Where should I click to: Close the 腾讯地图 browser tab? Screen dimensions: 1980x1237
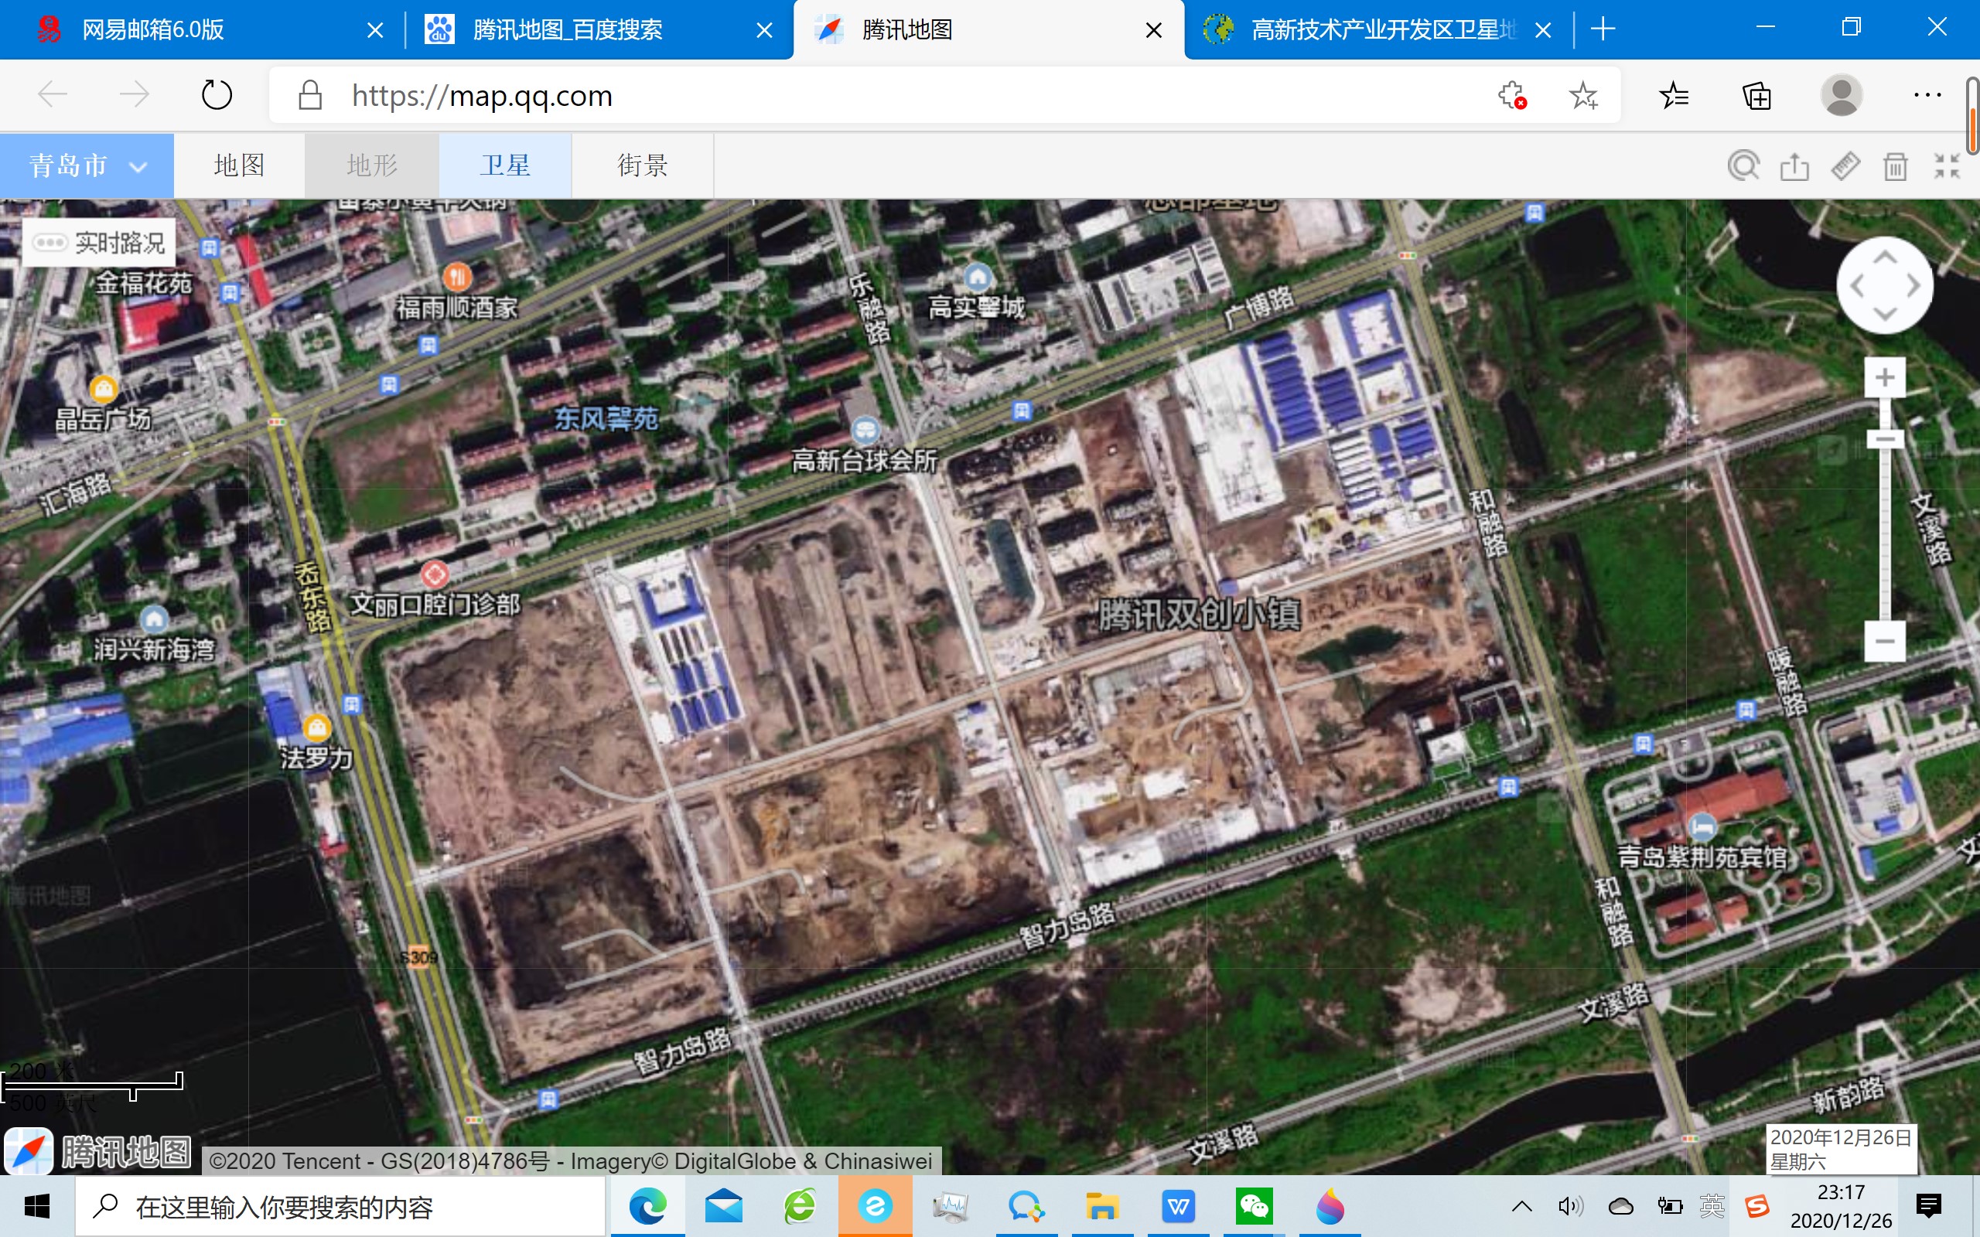coord(1154,30)
